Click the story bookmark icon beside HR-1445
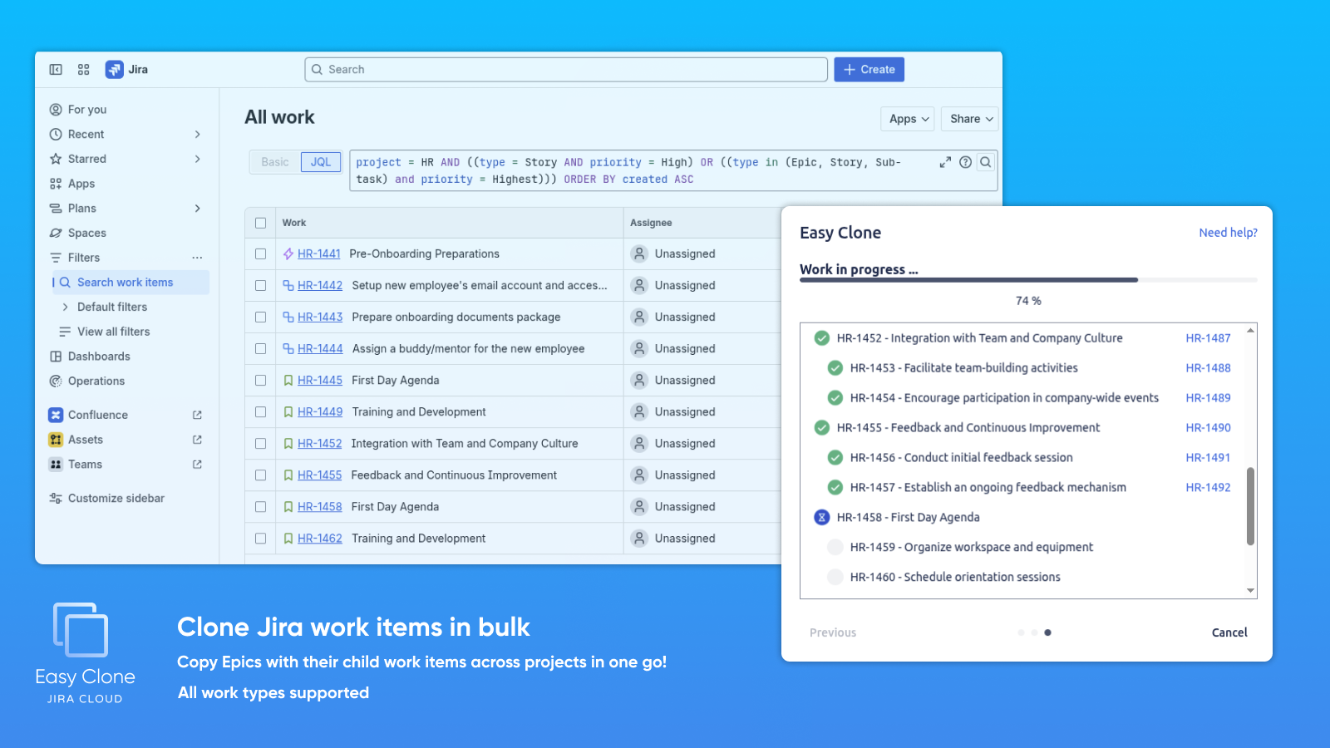 288,380
